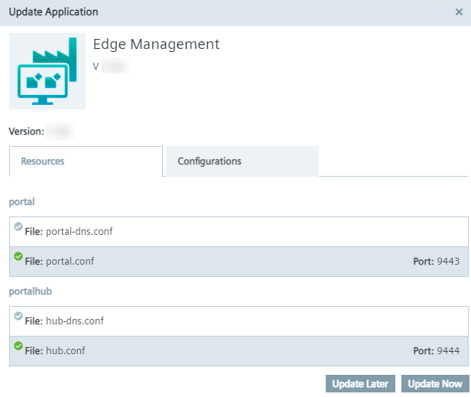
Task: Click the Edge Management title text
Action: coord(156,44)
